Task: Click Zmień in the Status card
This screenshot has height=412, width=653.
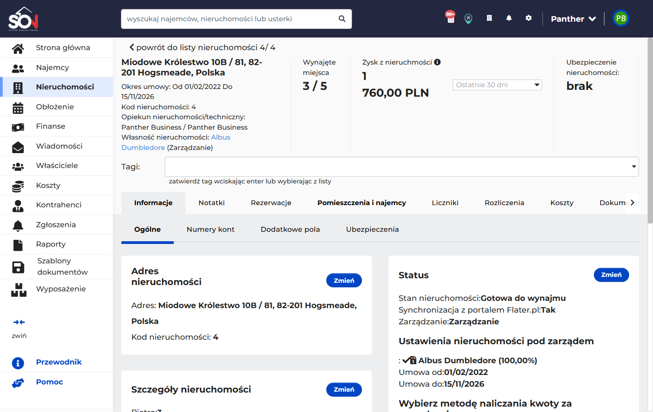Action: point(611,275)
